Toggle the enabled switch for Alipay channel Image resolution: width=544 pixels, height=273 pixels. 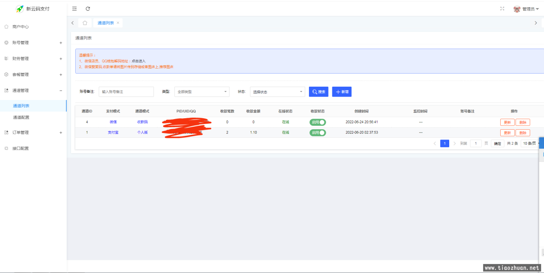[x=317, y=133]
